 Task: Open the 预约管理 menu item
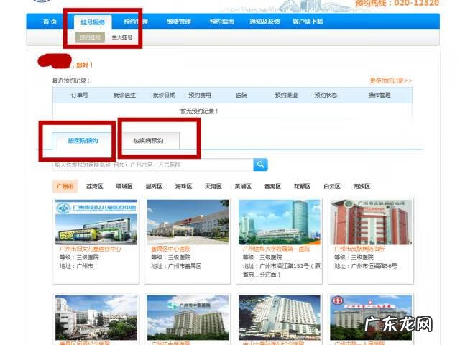pyautogui.click(x=136, y=22)
